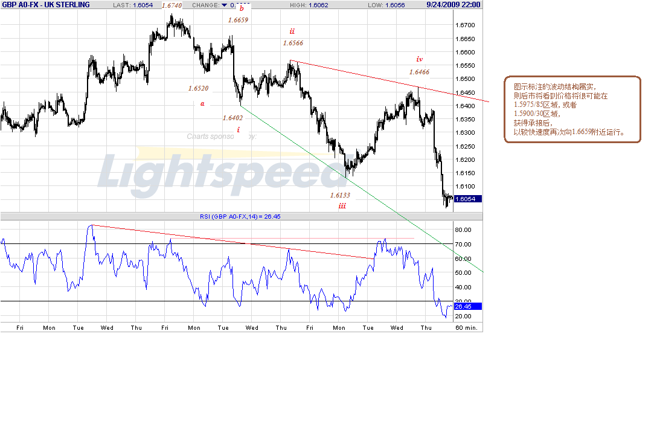
Task: Click the red wave label i below 1.6402
Action: (x=239, y=130)
